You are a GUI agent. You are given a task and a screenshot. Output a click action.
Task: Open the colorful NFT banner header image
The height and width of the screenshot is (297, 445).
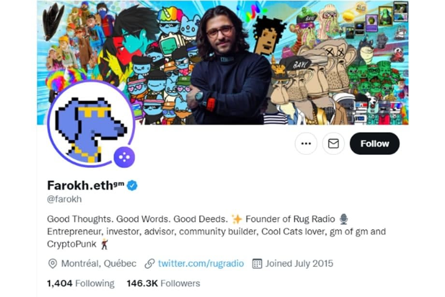pyautogui.click(x=223, y=62)
